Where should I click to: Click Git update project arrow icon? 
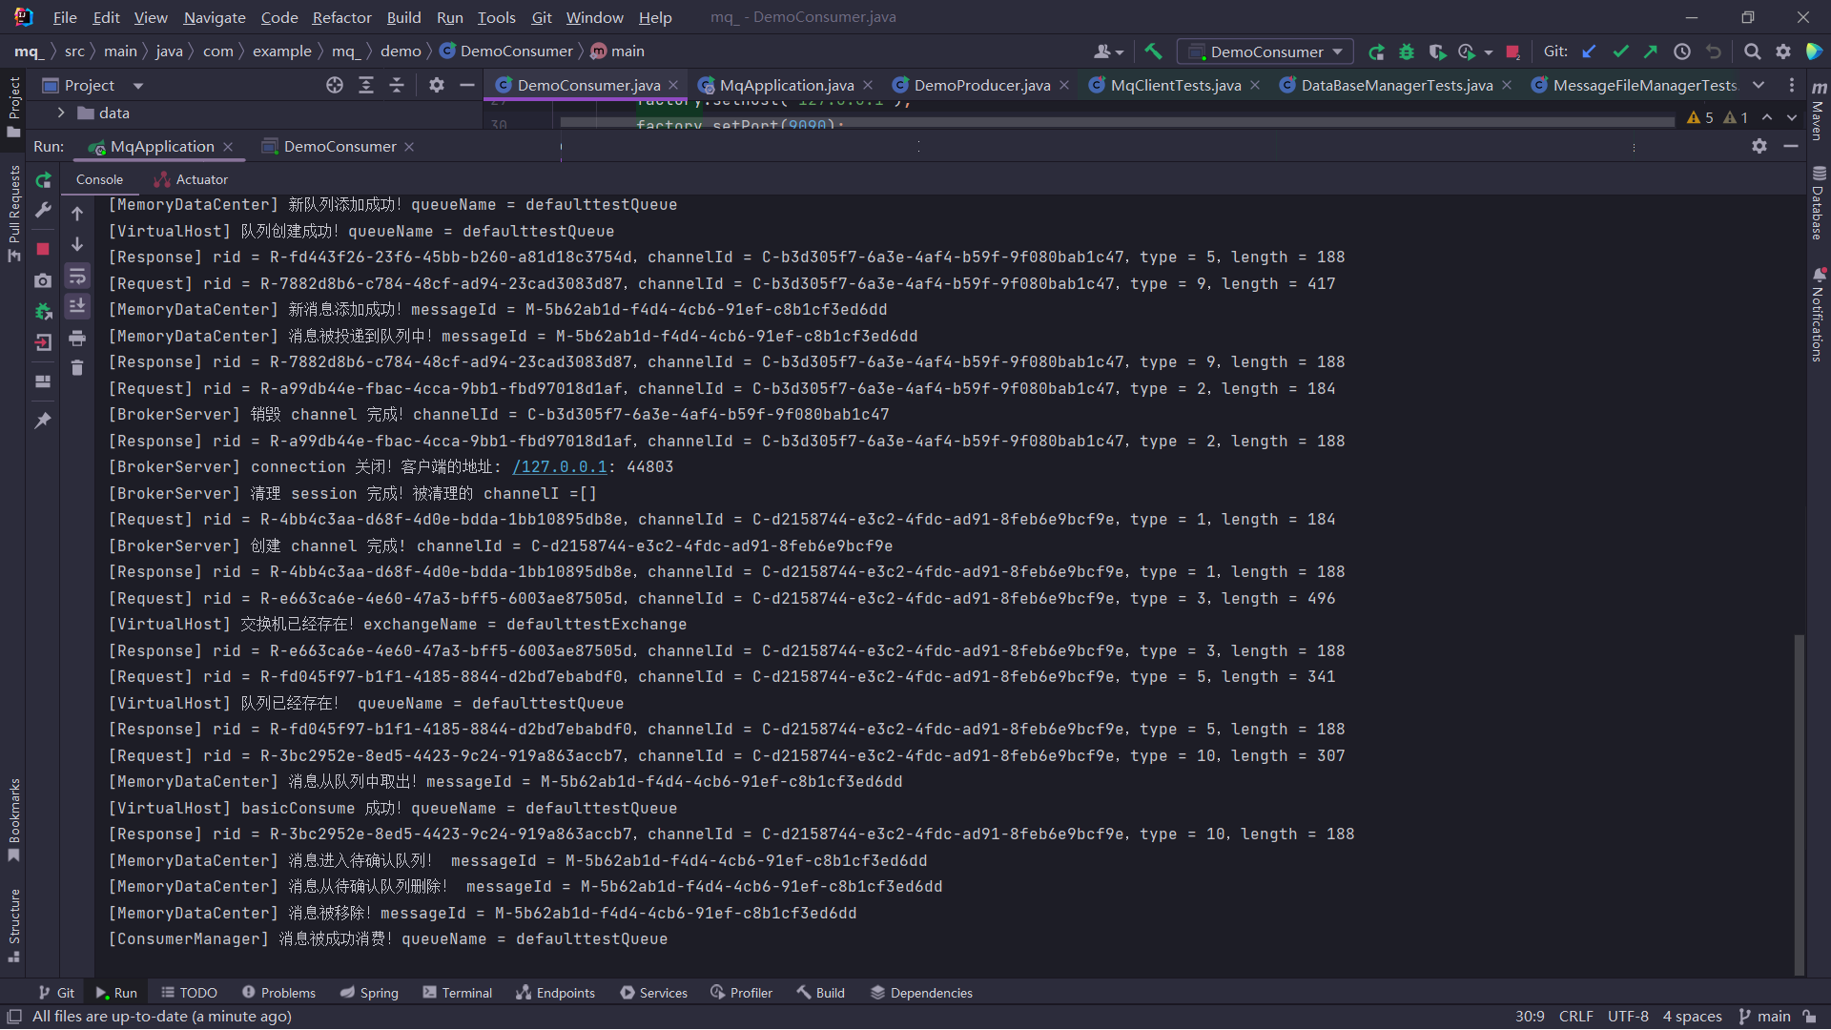click(1589, 51)
